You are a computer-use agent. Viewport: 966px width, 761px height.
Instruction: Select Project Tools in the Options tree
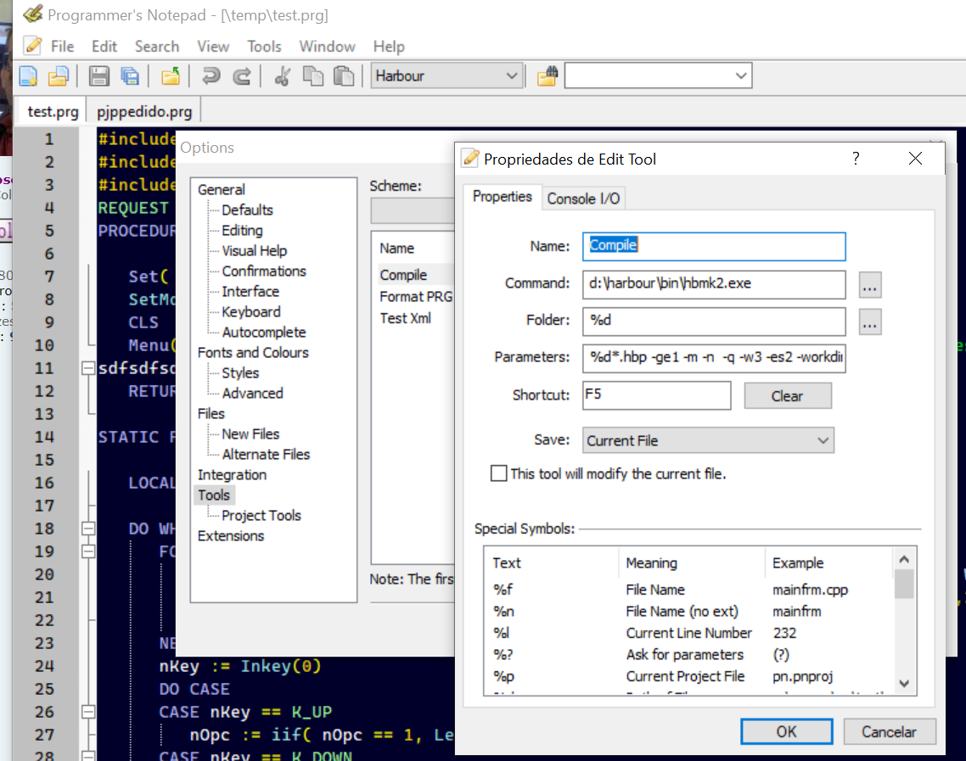coord(261,515)
